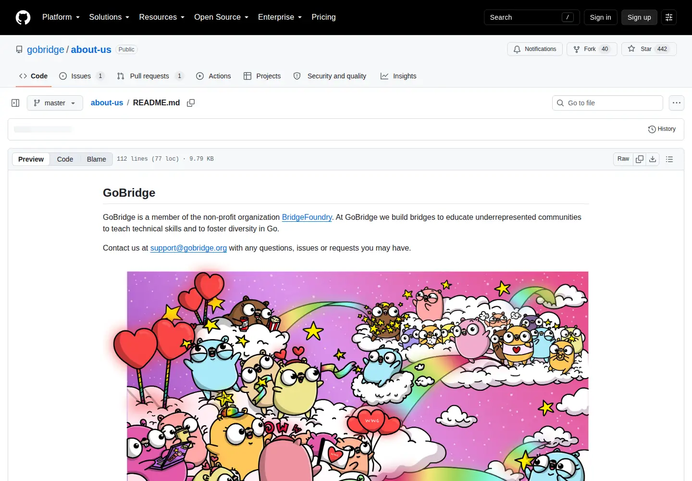Viewport: 692px width, 481px height.
Task: Open the Insights tab
Action: [398, 76]
